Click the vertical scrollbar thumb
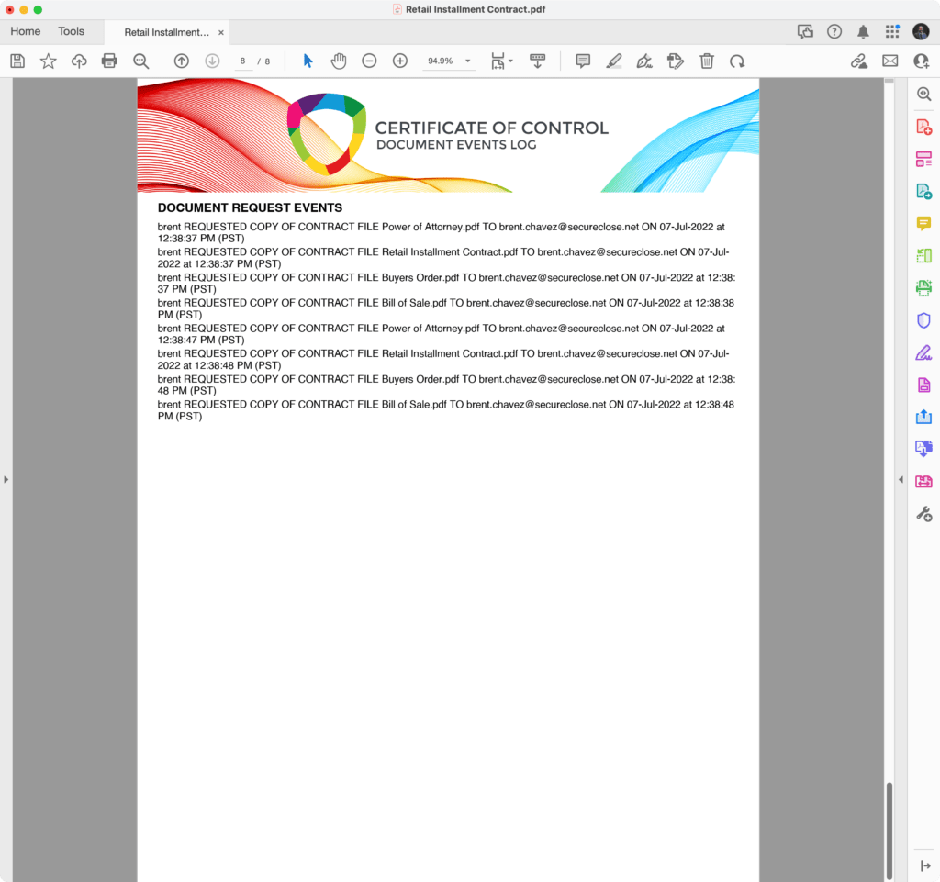Image resolution: width=940 pixels, height=882 pixels. (889, 826)
